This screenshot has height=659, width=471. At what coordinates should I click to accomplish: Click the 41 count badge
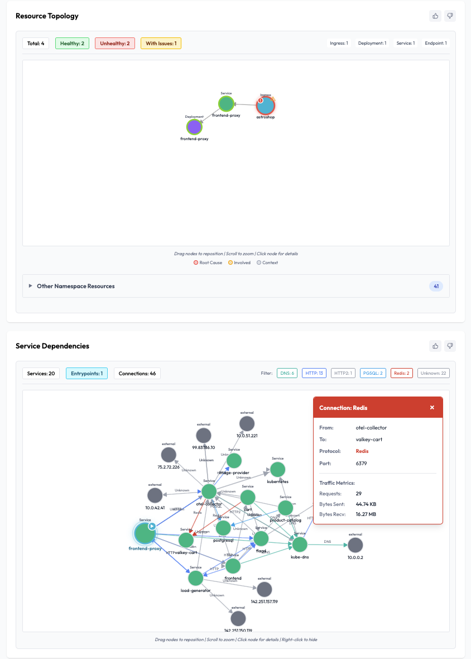click(x=436, y=286)
